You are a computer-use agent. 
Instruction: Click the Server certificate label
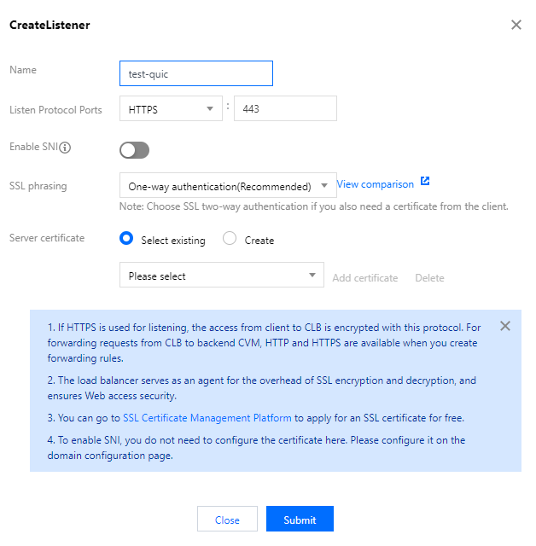tap(47, 238)
